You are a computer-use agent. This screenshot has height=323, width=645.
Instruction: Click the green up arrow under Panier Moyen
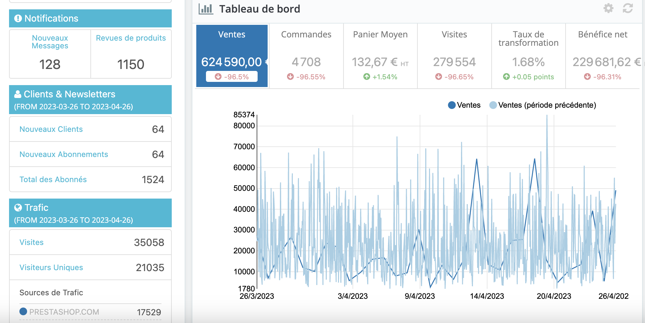pyautogui.click(x=366, y=77)
